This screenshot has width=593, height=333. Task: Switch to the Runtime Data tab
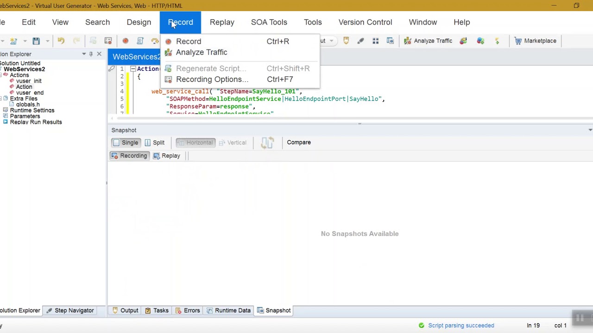coord(228,310)
